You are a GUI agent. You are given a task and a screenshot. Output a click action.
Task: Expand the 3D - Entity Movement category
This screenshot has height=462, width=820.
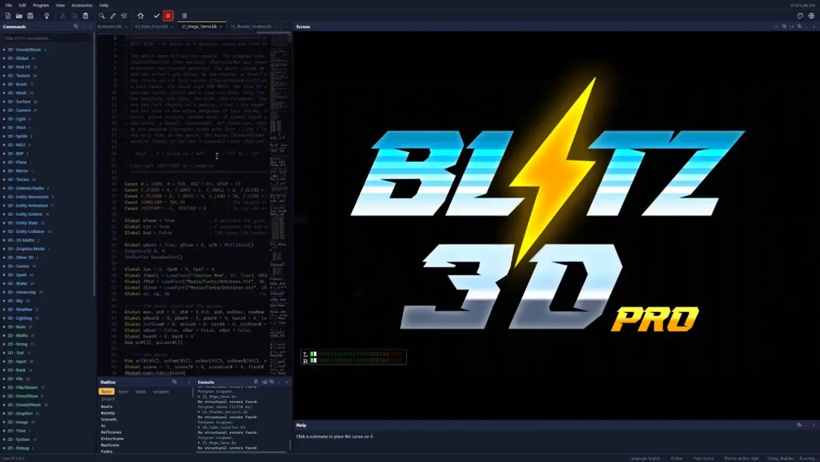[x=28, y=197]
